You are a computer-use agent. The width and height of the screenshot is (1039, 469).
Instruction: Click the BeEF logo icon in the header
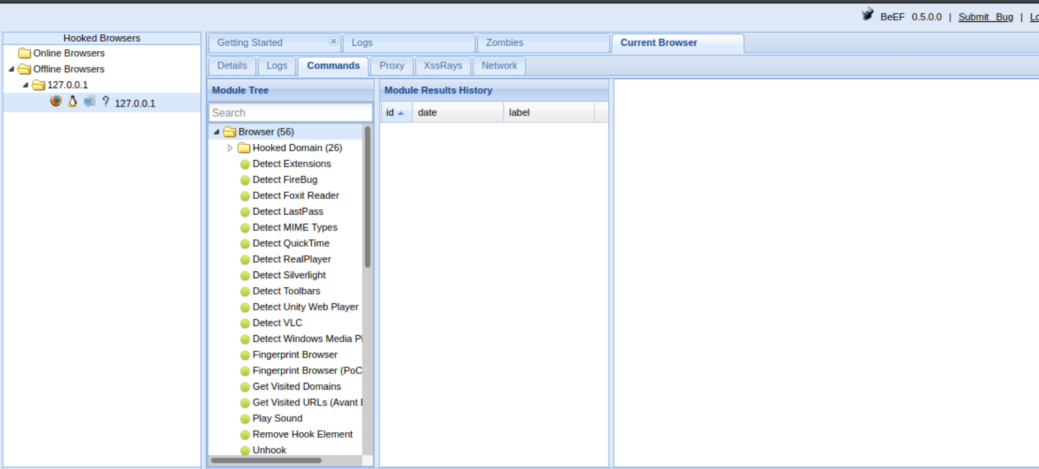868,14
